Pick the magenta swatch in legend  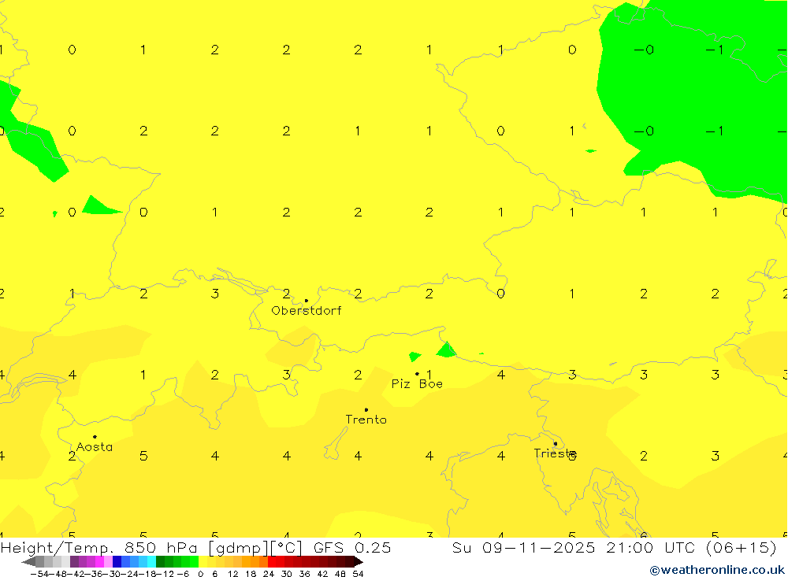pyautogui.click(x=99, y=562)
